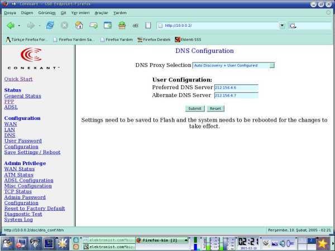
Task: Open the DNS Proxy Selection dropdown
Action: tap(233, 65)
